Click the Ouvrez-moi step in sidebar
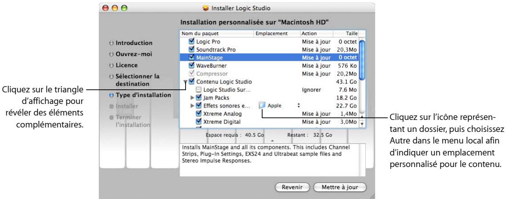 click(x=134, y=54)
